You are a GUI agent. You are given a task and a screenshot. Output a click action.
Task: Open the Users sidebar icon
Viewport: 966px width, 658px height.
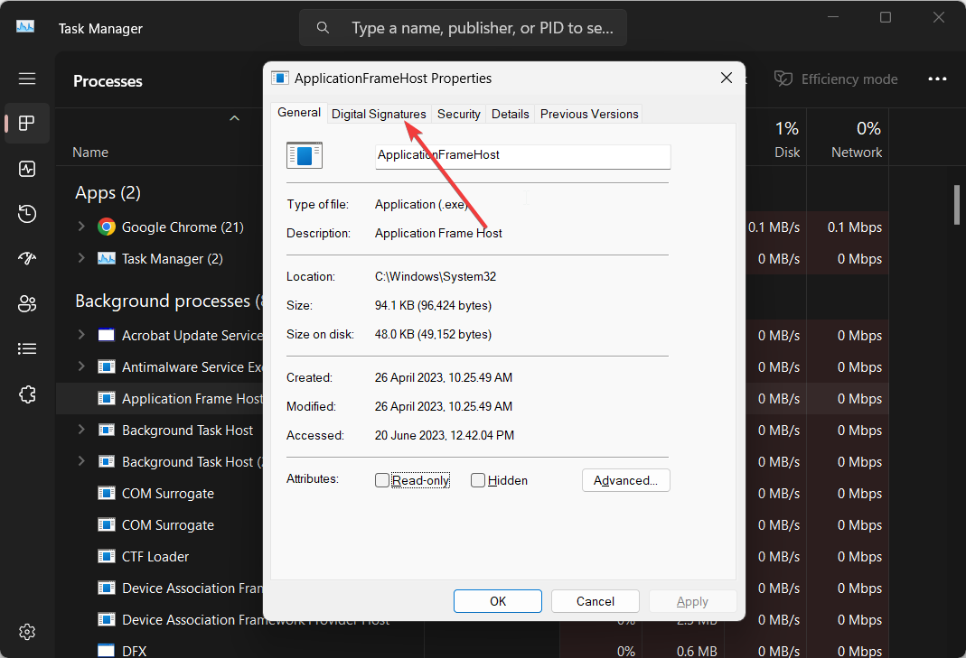pyautogui.click(x=27, y=303)
